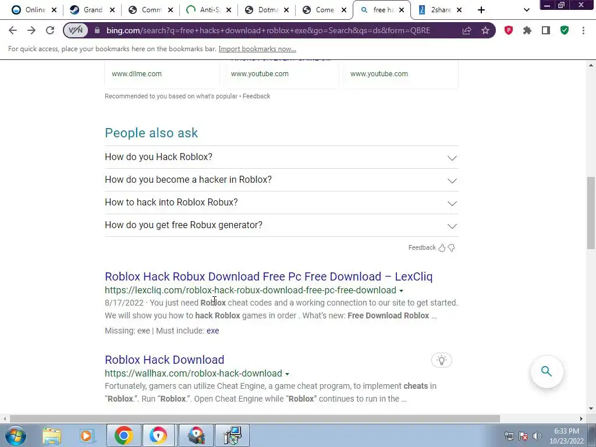This screenshot has width=596, height=447.
Task: Click Feedback beside Recommended to you text
Action: point(256,96)
